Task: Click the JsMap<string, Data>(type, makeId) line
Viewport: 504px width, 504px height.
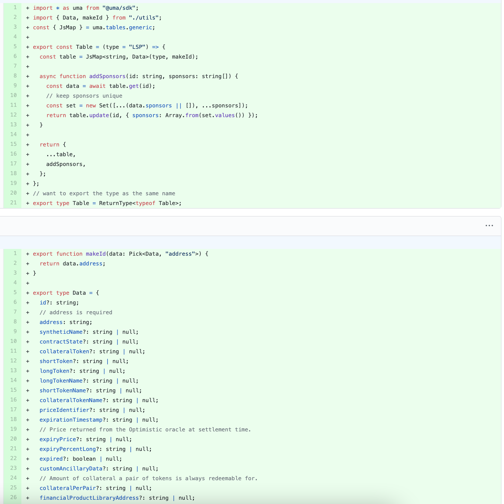Action: [x=119, y=57]
